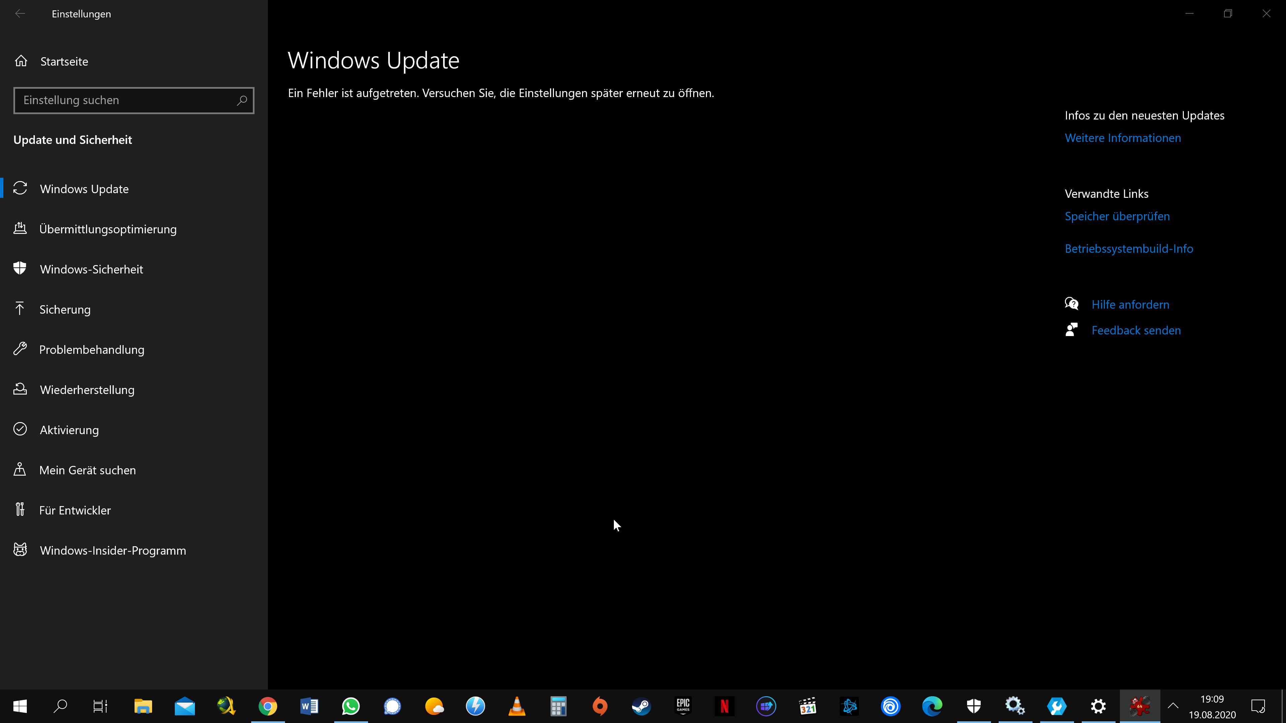Open the Sicherung backup section
The height and width of the screenshot is (723, 1286).
[64, 309]
